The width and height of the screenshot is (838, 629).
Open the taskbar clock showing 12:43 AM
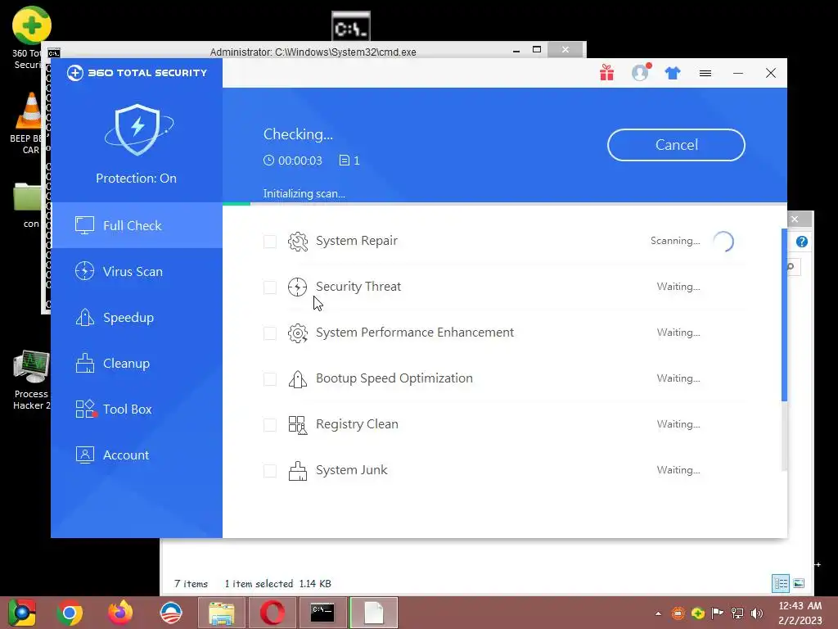click(800, 613)
